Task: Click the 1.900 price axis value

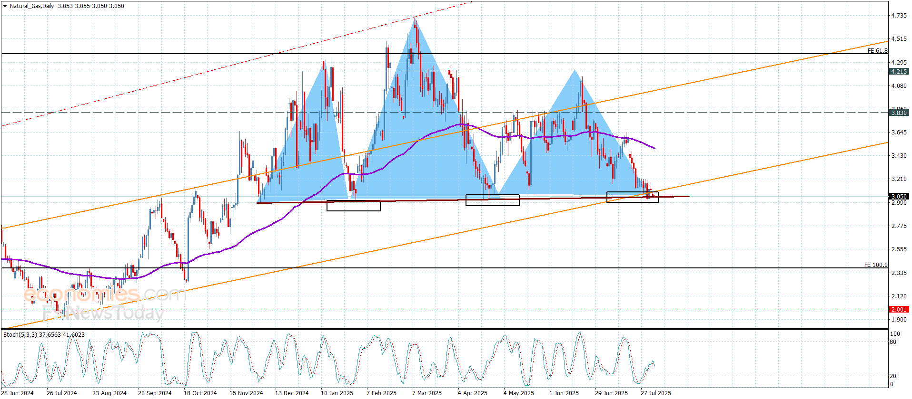Action: pyautogui.click(x=899, y=319)
